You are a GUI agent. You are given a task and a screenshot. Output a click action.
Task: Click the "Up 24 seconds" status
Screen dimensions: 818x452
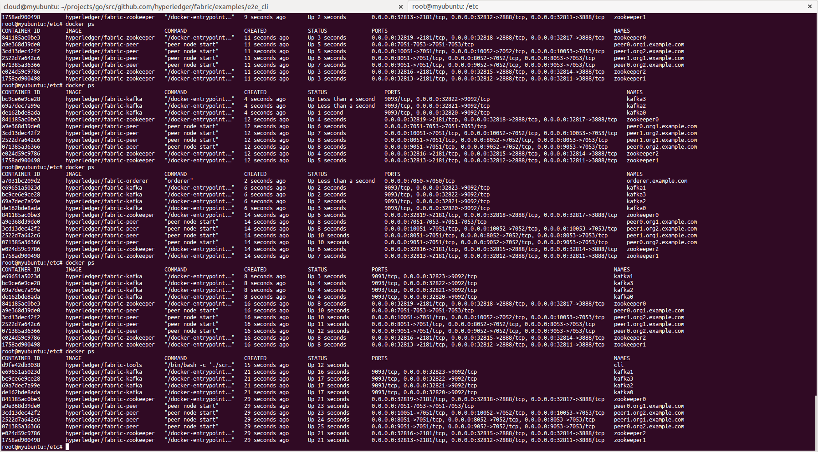[x=328, y=420]
